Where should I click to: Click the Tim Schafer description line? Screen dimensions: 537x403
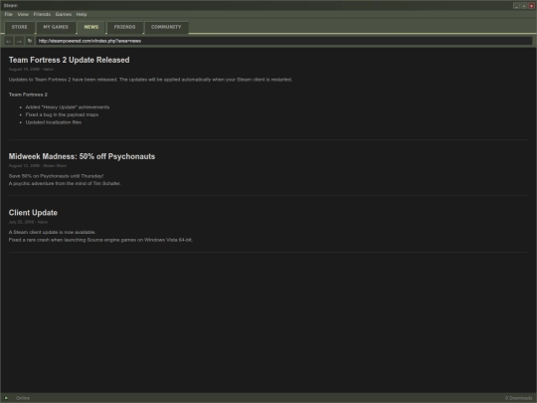click(65, 184)
